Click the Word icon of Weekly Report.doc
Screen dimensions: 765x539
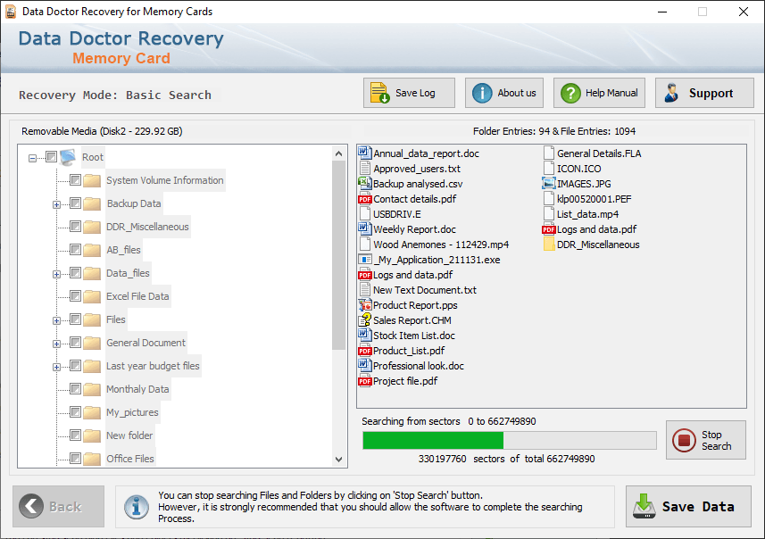tap(364, 229)
